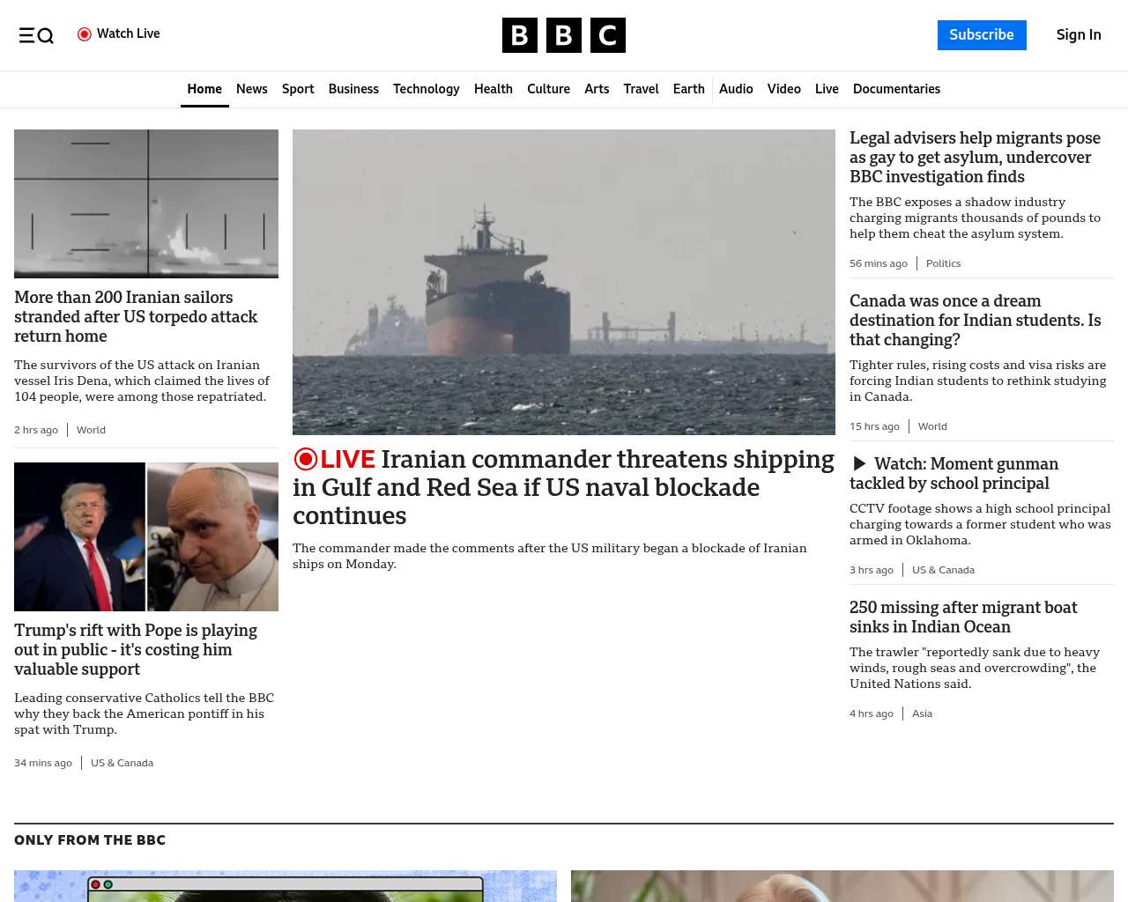This screenshot has width=1128, height=902.
Task: Open the Trump and Pope photo thumbnail
Action: (x=146, y=536)
